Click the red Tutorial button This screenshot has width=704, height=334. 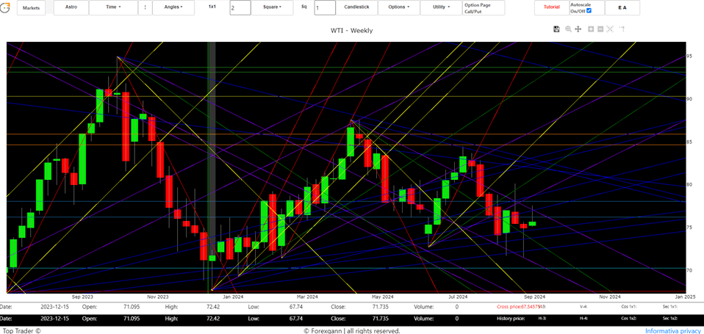point(550,7)
